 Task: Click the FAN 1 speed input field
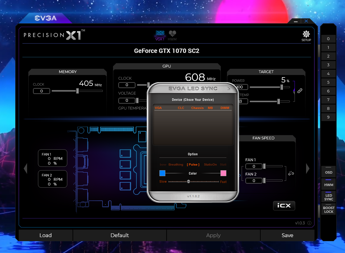point(254,166)
